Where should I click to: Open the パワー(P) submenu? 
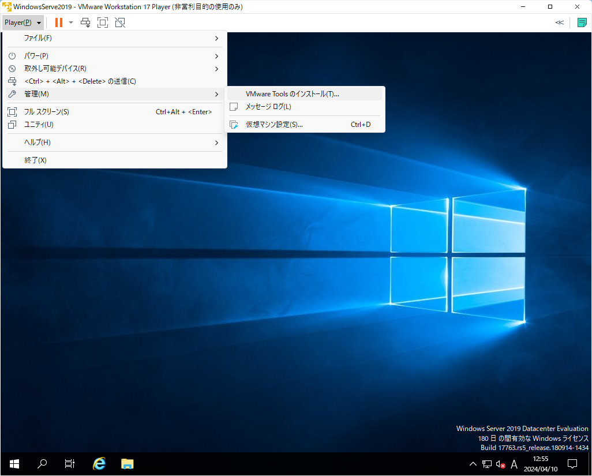tap(115, 56)
